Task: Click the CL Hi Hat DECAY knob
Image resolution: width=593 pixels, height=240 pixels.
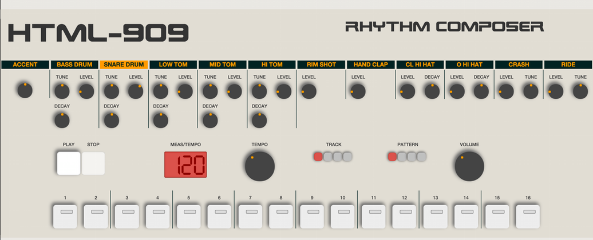Action: (432, 91)
